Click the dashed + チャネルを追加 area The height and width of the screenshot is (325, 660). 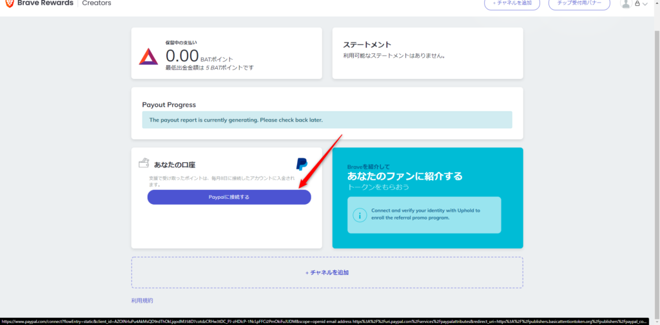pyautogui.click(x=327, y=272)
